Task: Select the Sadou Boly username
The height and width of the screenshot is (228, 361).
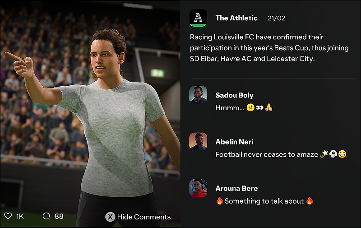Action: coord(234,95)
